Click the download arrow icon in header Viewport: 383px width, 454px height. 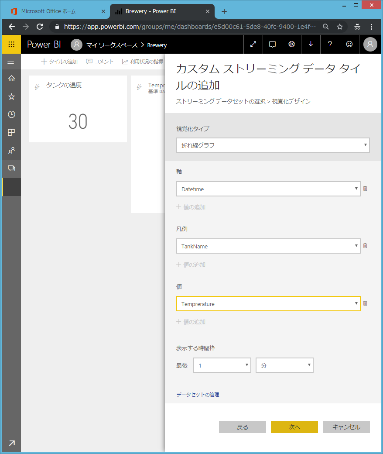click(x=311, y=45)
